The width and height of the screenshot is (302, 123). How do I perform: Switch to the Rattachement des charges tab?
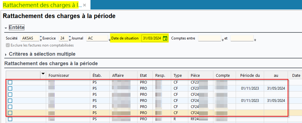tap(42, 5)
